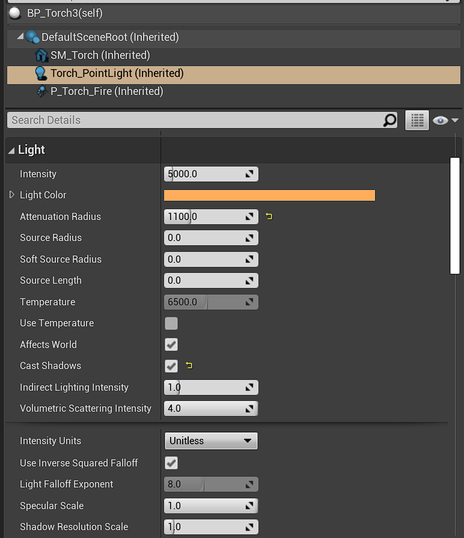Click the Intensity value field

click(204, 174)
